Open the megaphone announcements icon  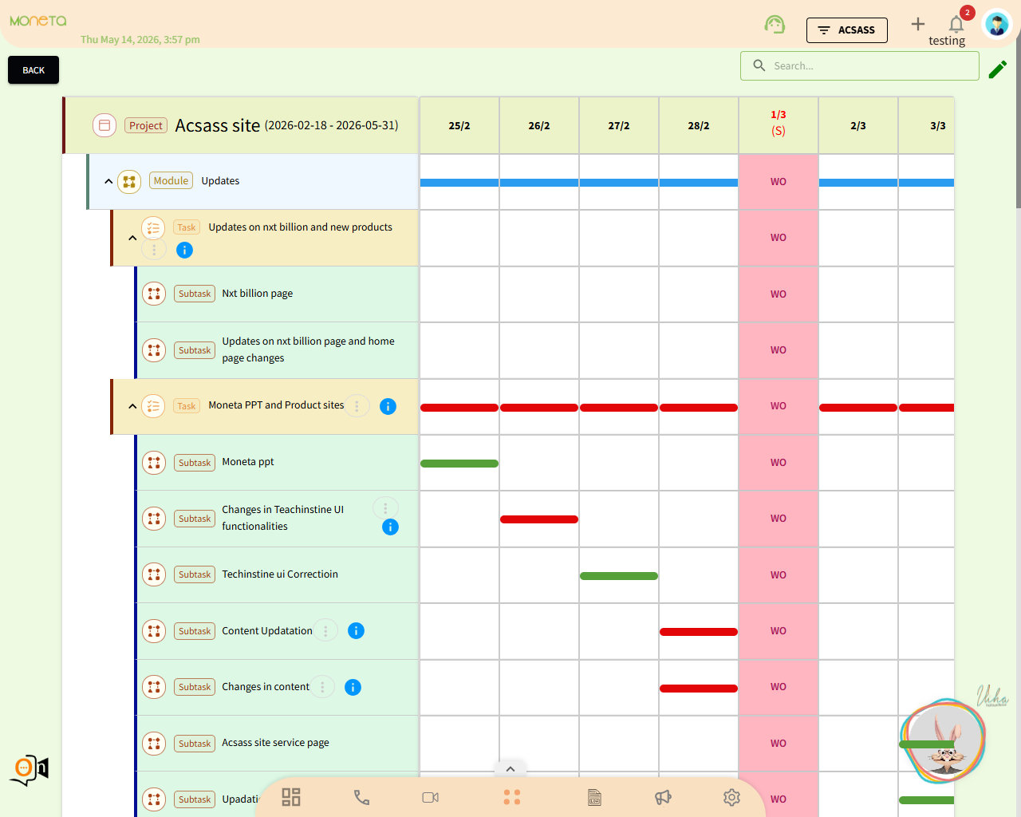pyautogui.click(x=663, y=797)
